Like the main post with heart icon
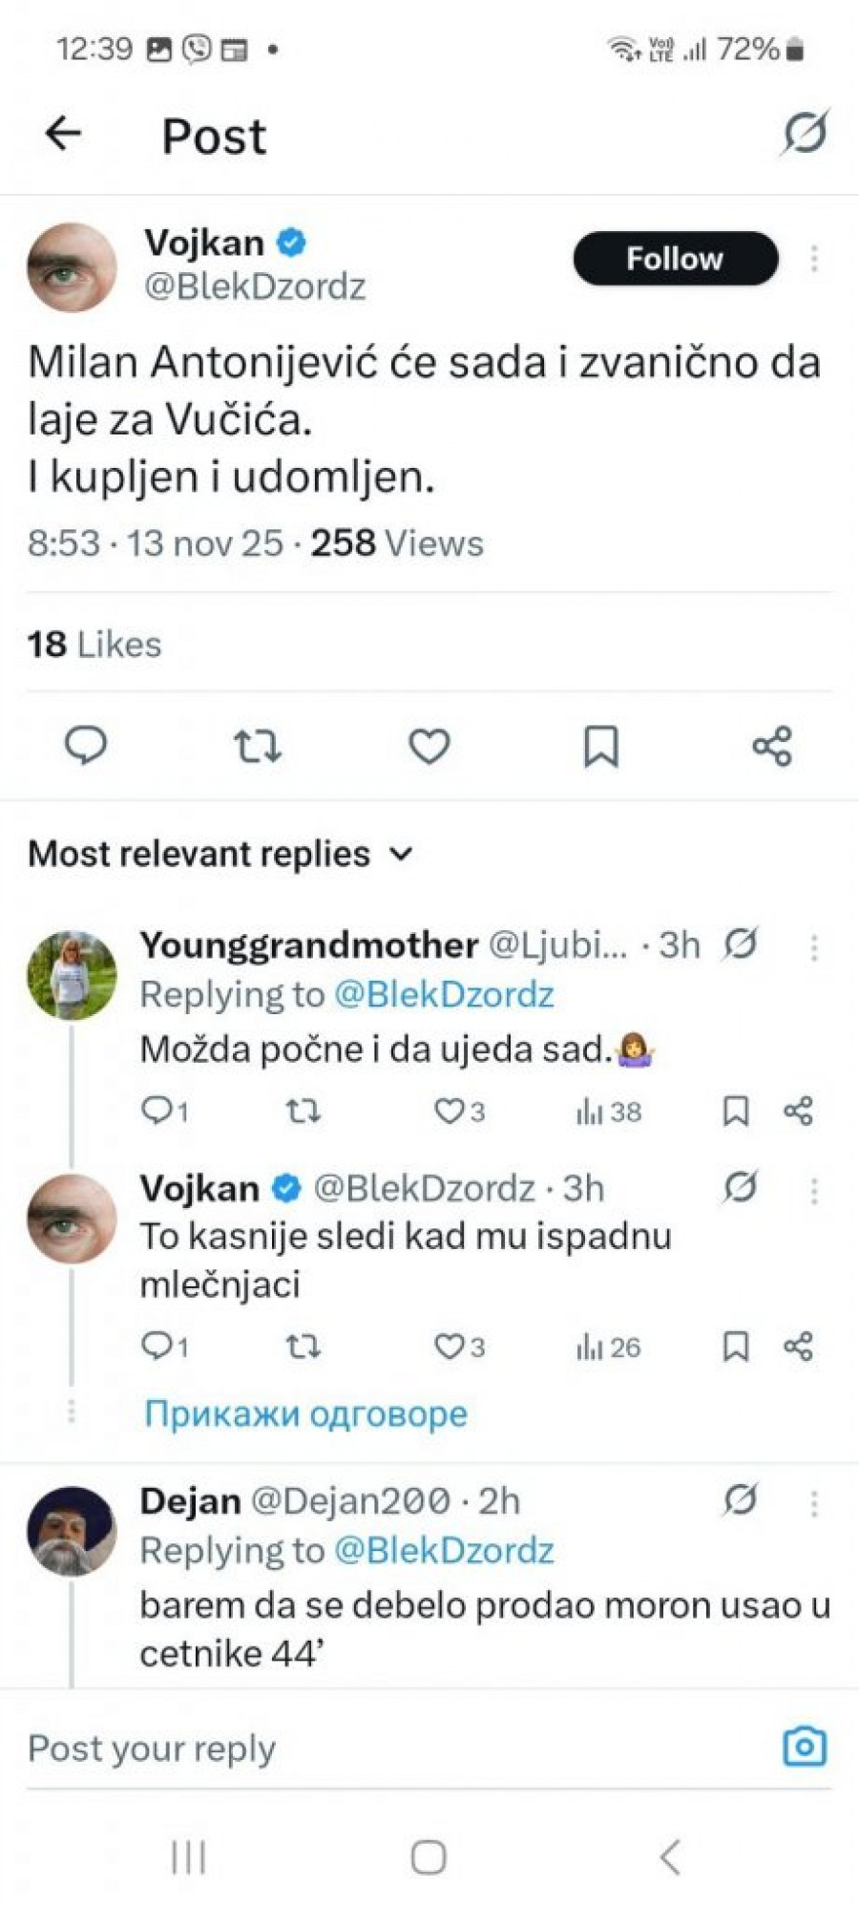 (x=429, y=746)
